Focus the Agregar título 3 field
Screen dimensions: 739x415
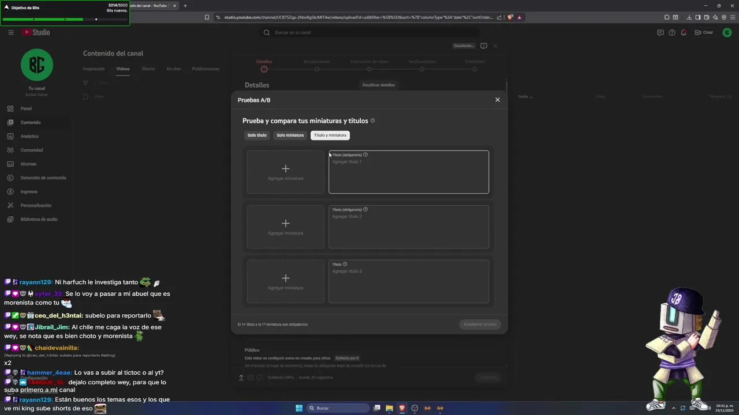pos(409,281)
